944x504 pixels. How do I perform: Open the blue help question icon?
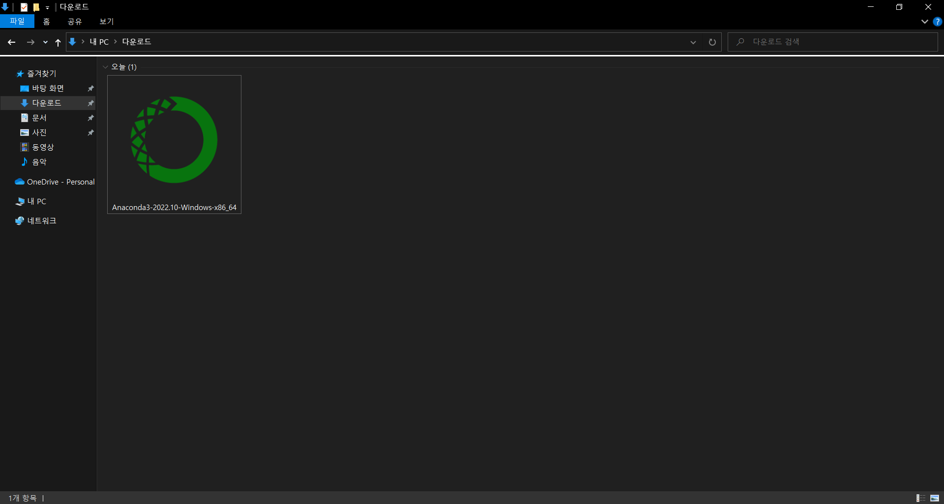tap(937, 22)
